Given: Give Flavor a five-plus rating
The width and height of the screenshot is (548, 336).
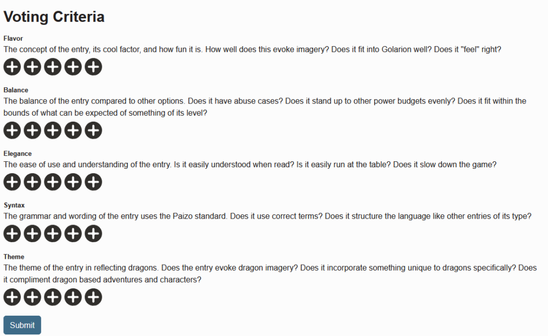Looking at the screenshot, I should click(93, 67).
